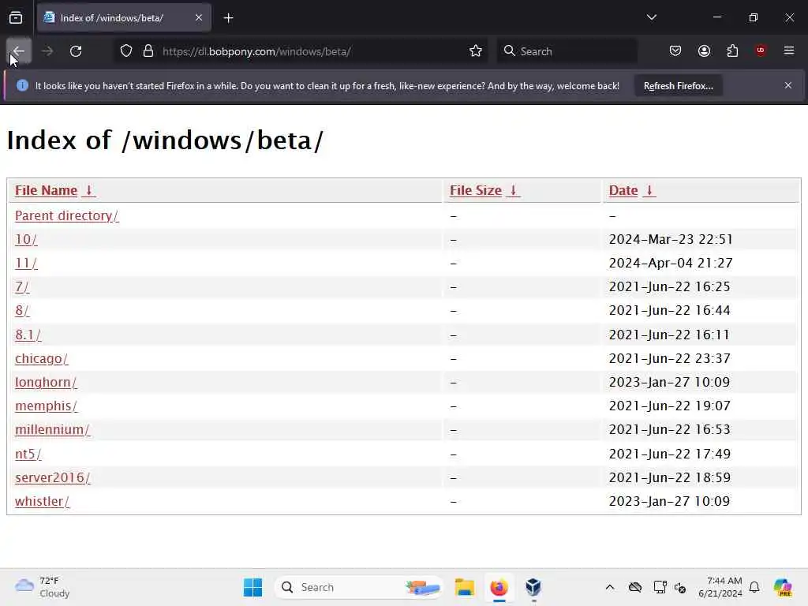Reload the page with the refresh icon
This screenshot has height=606, width=808.
click(76, 51)
